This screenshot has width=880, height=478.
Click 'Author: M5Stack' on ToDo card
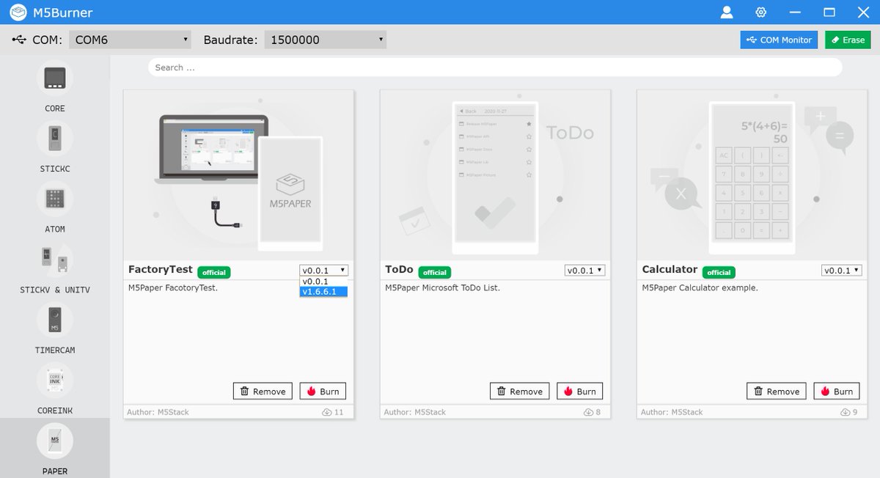(x=414, y=412)
